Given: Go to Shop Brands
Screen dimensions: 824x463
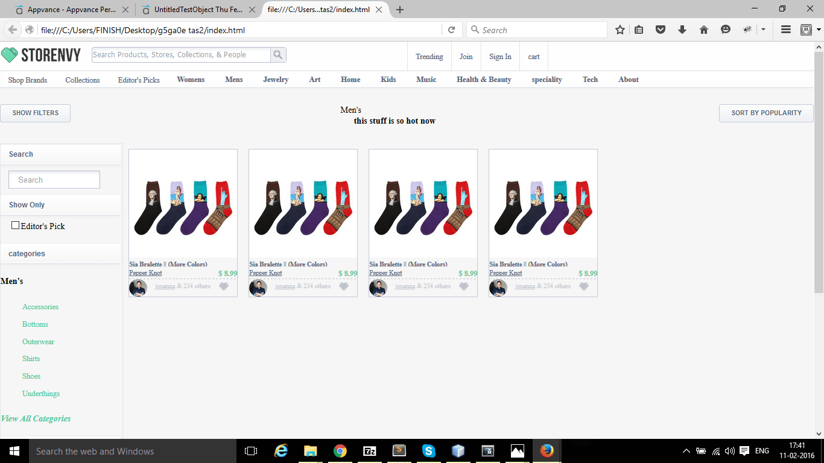Looking at the screenshot, I should pos(28,80).
